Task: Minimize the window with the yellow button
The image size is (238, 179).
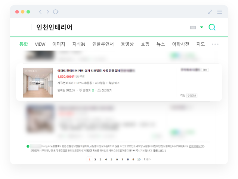Action: (x=23, y=12)
